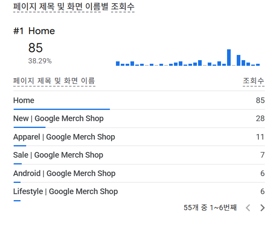
Task: Click the #1 Home heading
Action: 34,31
